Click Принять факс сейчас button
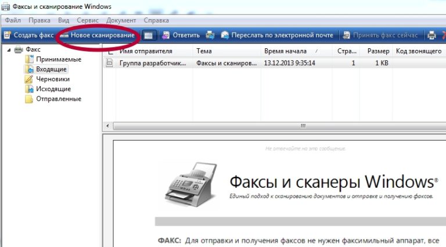This screenshot has width=446, height=247. pyautogui.click(x=380, y=35)
